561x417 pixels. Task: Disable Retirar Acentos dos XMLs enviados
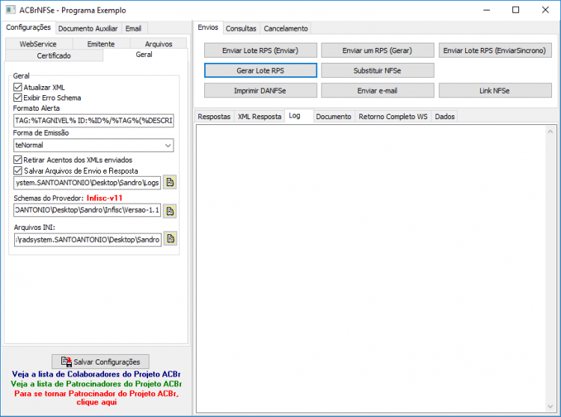[x=17, y=159]
